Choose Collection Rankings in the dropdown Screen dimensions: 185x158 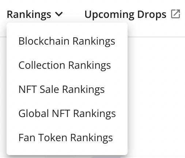(x=65, y=65)
